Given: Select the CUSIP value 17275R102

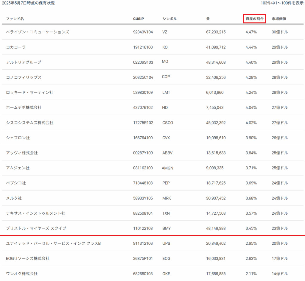Looking at the screenshot, I should (143, 123).
